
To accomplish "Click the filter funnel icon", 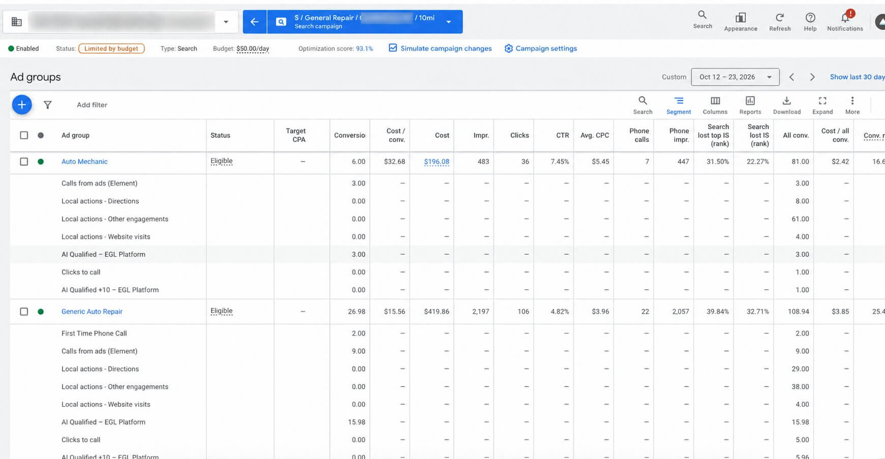I will click(x=47, y=105).
